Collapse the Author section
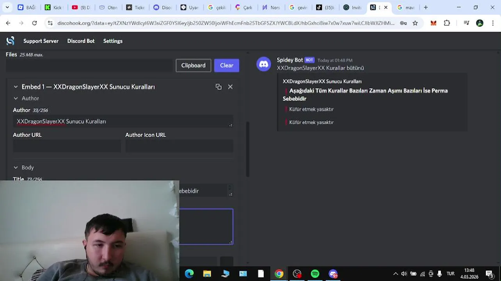Screen dimensions: 501x281 [16, 98]
